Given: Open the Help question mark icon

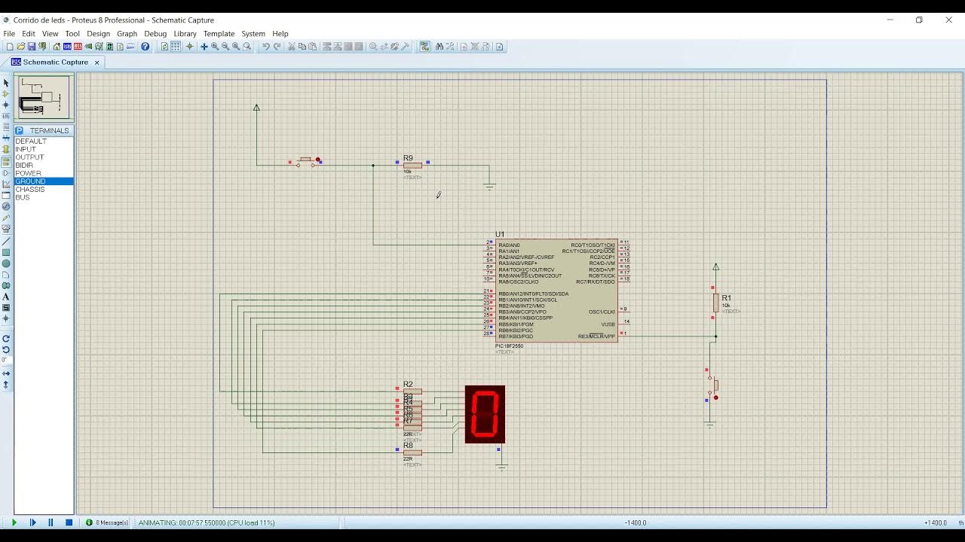Looking at the screenshot, I should (x=146, y=47).
